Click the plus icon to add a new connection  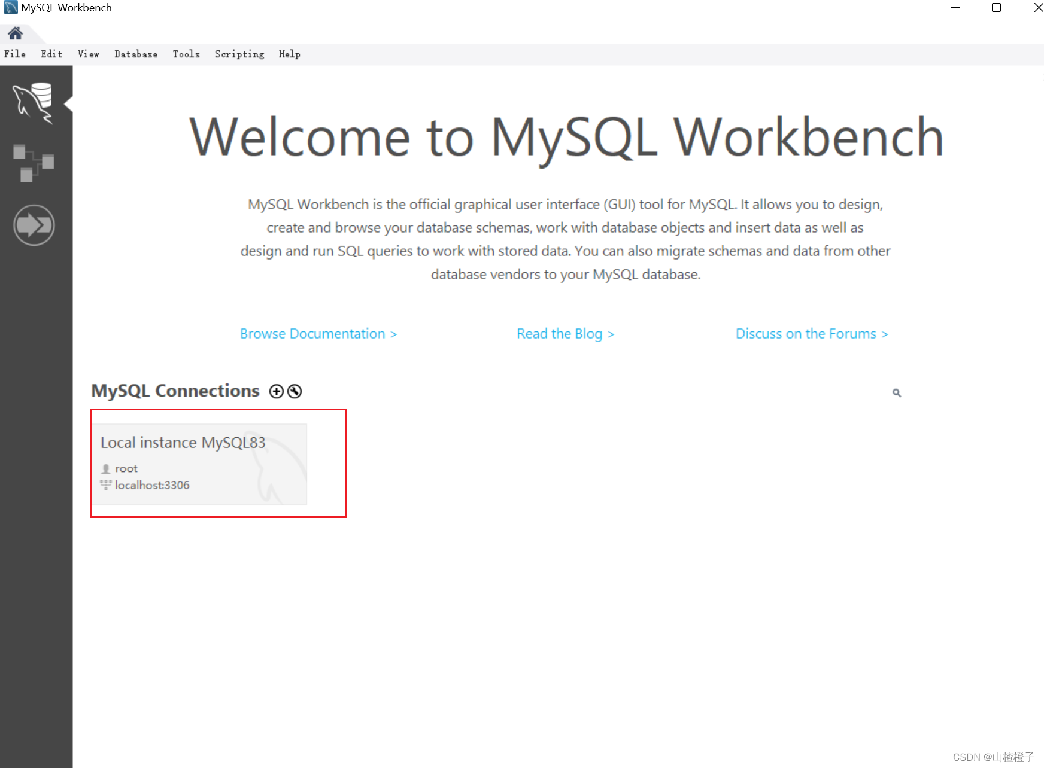tap(277, 391)
